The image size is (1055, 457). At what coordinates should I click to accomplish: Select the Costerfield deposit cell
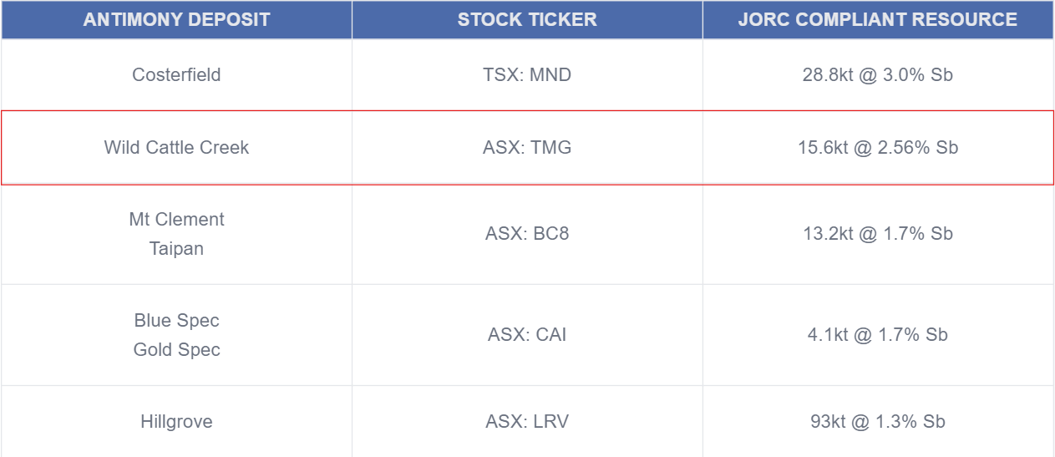(176, 74)
